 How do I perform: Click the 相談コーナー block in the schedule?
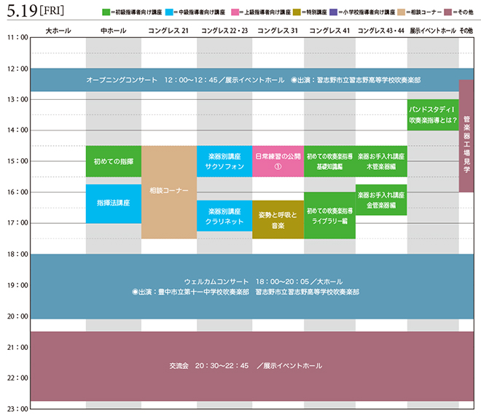[x=168, y=192]
